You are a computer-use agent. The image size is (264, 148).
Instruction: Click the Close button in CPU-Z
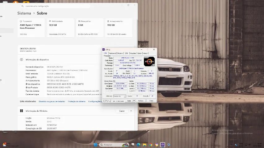151,101
